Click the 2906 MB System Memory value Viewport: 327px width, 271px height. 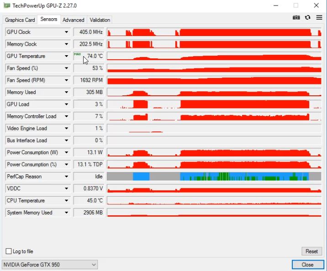point(89,213)
